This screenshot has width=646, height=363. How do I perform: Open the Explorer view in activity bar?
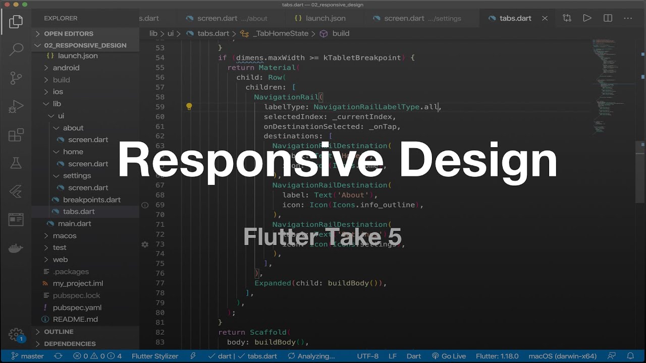pos(16,22)
